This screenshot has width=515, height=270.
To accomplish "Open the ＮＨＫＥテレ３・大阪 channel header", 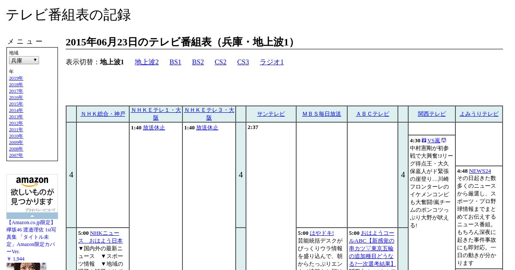I will pyautogui.click(x=209, y=114).
